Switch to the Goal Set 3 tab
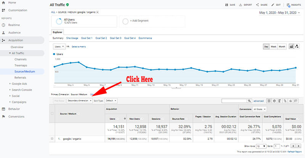This screenshot has height=158, width=305. 116,38
